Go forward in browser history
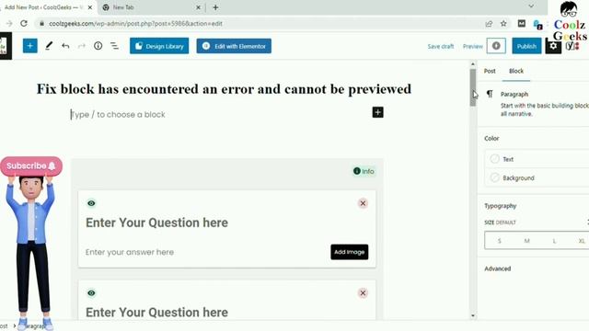This screenshot has height=331, width=589. [9, 23]
